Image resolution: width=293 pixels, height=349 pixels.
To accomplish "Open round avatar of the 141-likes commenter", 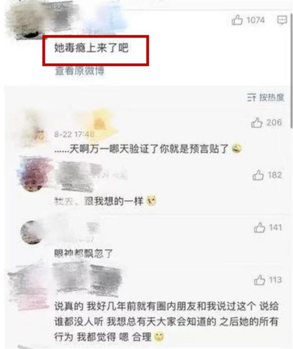I will tap(32, 232).
